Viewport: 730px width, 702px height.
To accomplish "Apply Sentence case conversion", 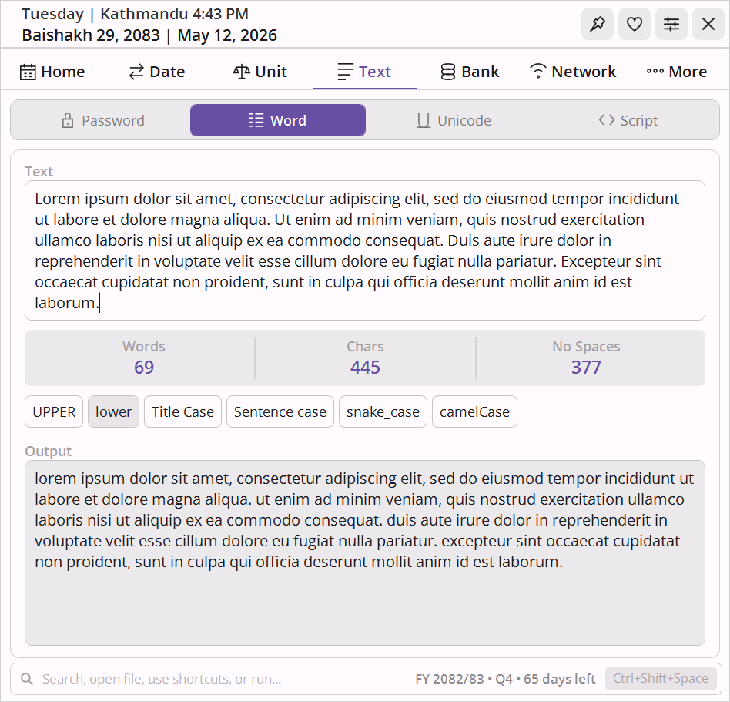I will pyautogui.click(x=280, y=411).
